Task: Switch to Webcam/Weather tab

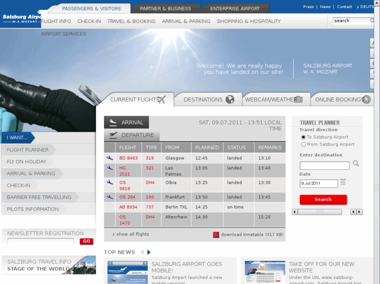Action: (277, 100)
